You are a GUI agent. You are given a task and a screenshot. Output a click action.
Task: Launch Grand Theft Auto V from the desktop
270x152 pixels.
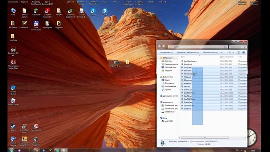(24, 128)
